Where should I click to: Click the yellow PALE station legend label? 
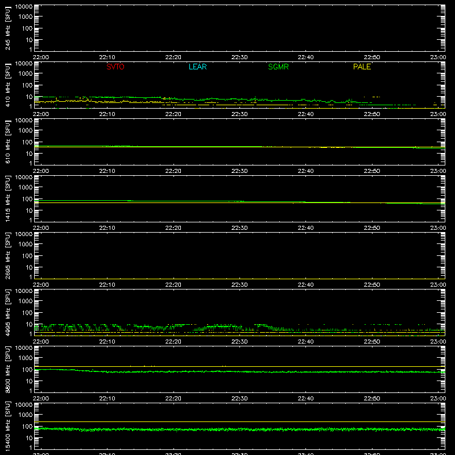coord(362,67)
